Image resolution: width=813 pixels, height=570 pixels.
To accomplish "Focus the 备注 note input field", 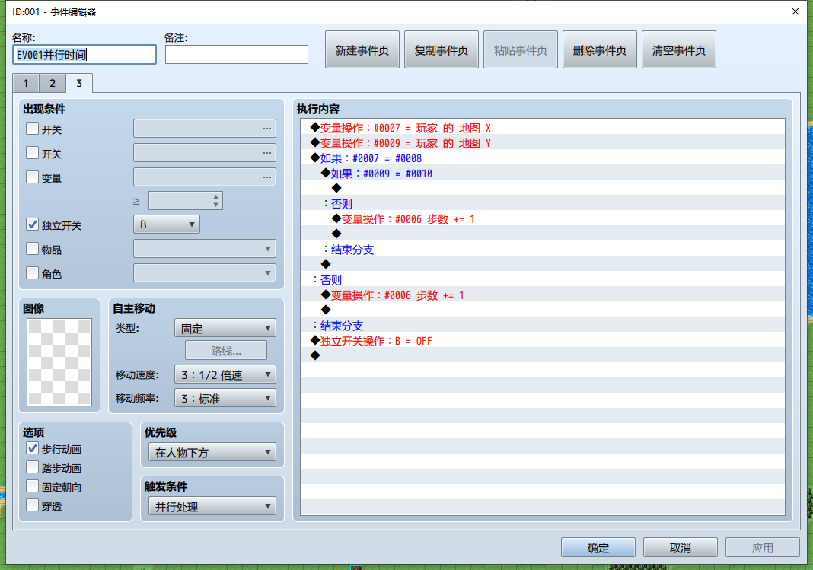I will coord(237,54).
